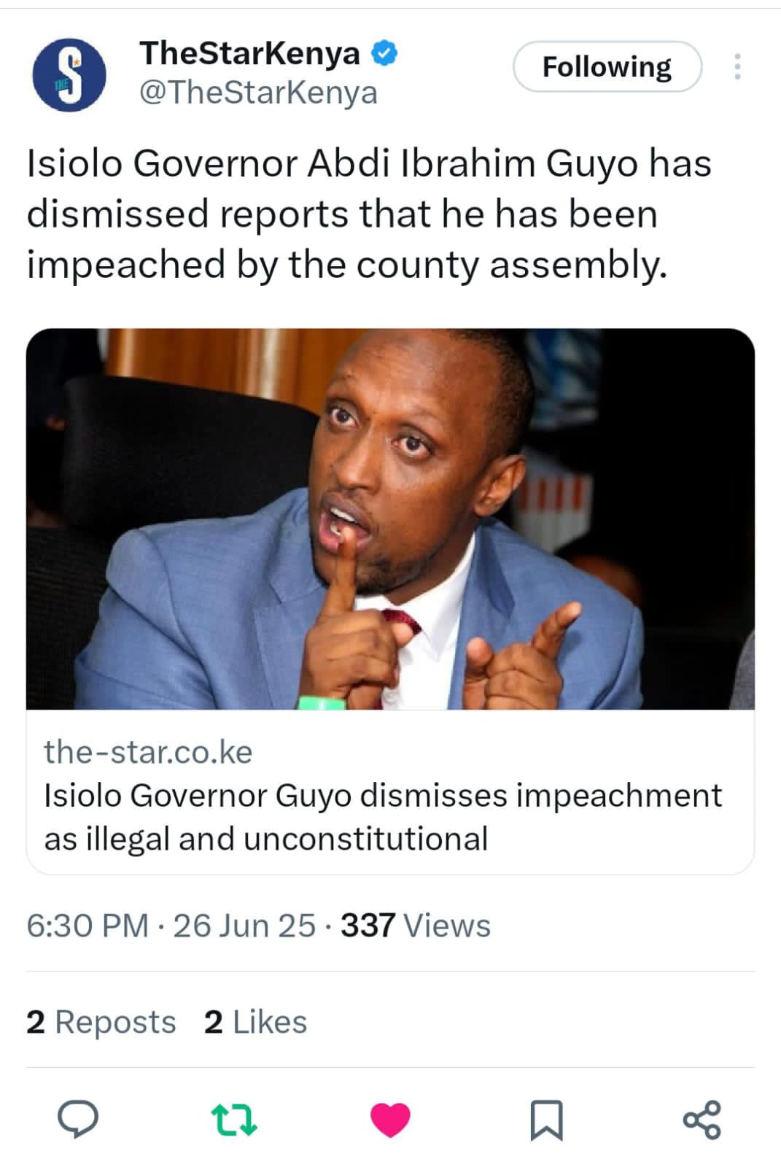
Task: Undo repost with green retweet icon
Action: (x=234, y=1120)
